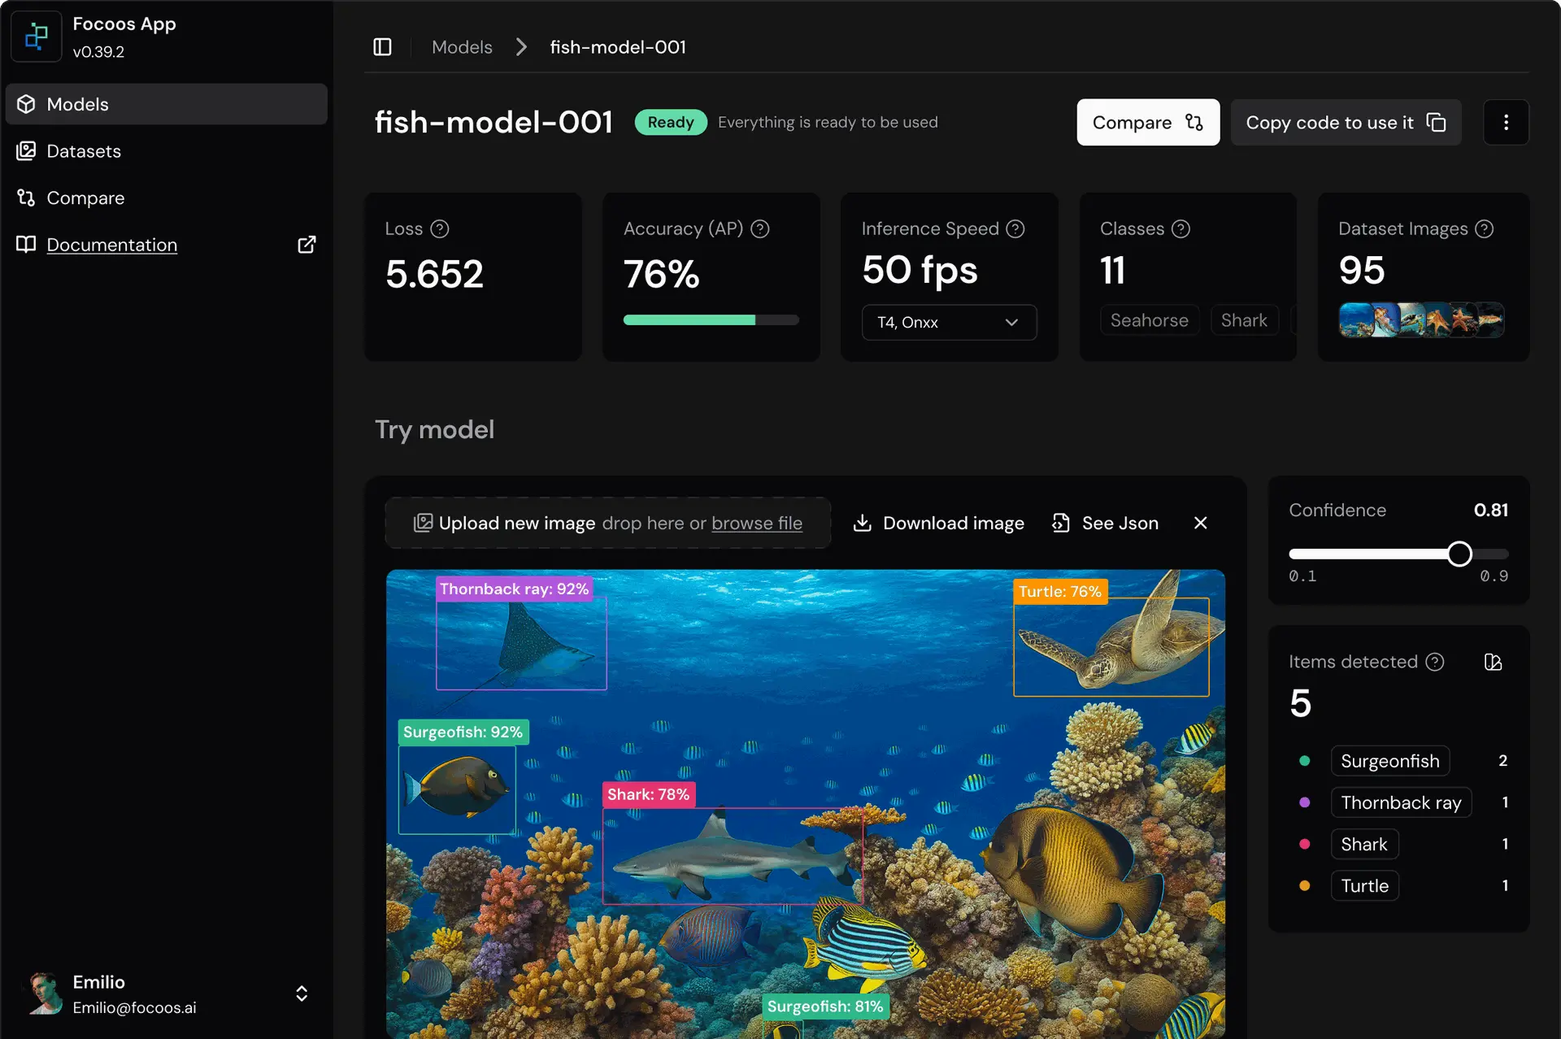Click the Loss help question icon
Viewport: 1561px width, 1039px height.
click(440, 229)
